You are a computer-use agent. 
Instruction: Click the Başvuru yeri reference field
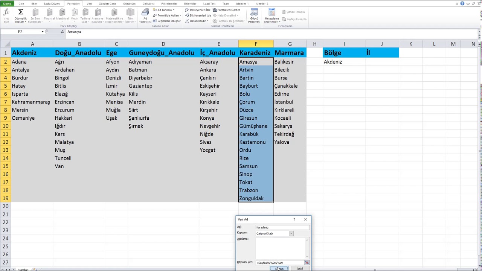click(x=280, y=263)
